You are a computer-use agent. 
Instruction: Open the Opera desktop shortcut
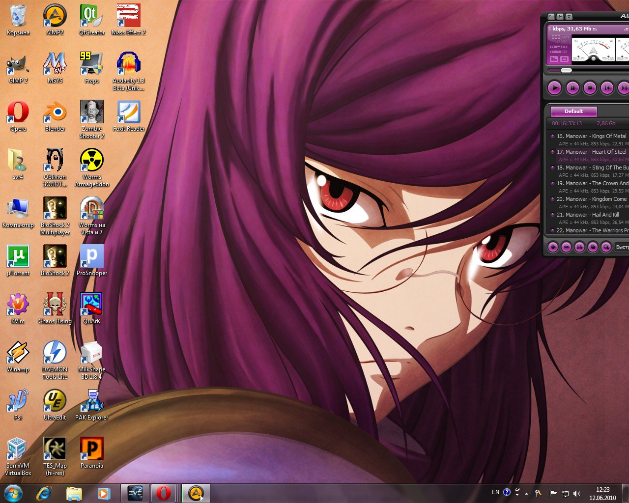pyautogui.click(x=18, y=116)
